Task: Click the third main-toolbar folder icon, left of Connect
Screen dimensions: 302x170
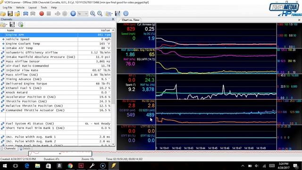Action: [x=17, y=14]
